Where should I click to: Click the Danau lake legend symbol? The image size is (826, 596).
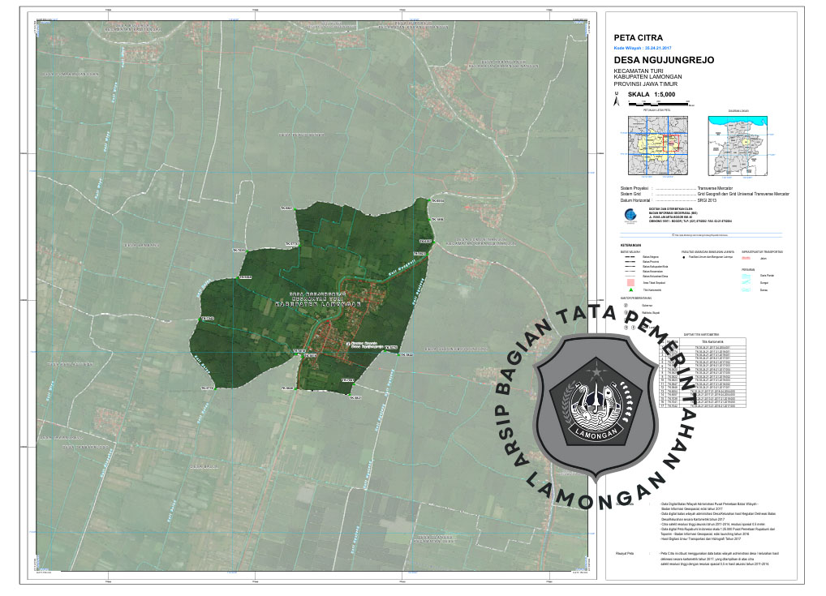click(x=746, y=289)
